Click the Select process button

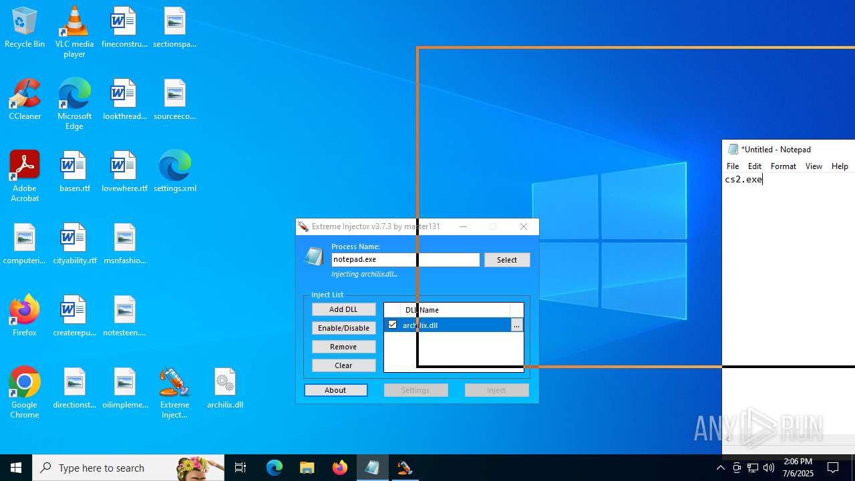pos(507,260)
